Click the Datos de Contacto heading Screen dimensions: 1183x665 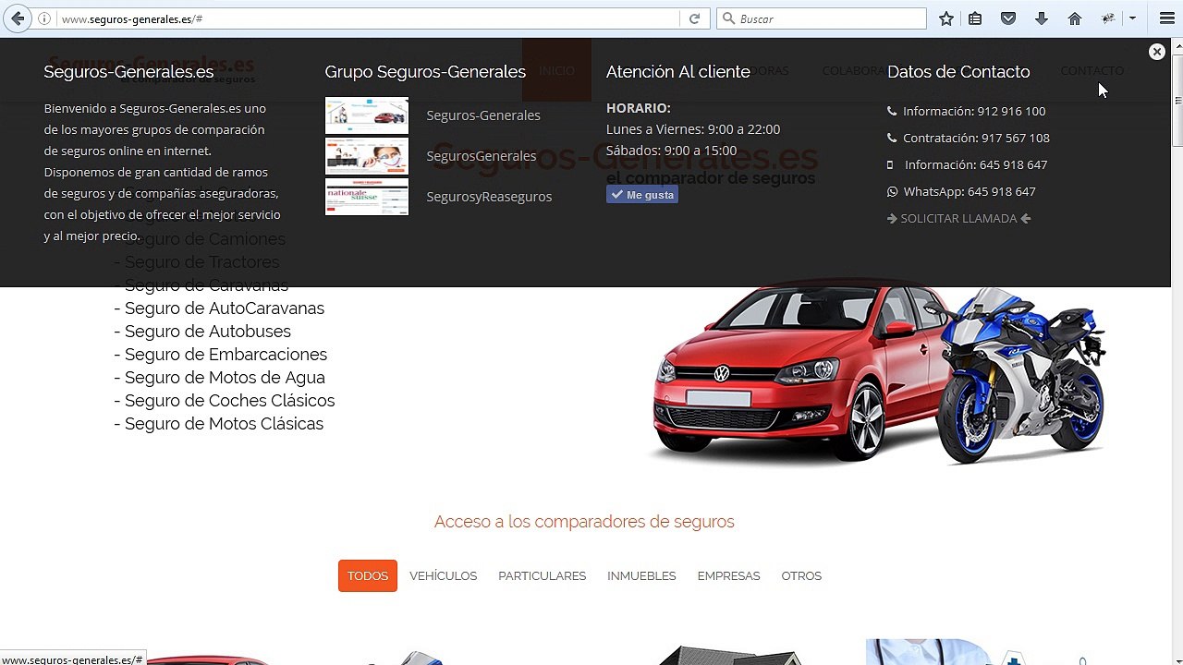[x=958, y=71]
